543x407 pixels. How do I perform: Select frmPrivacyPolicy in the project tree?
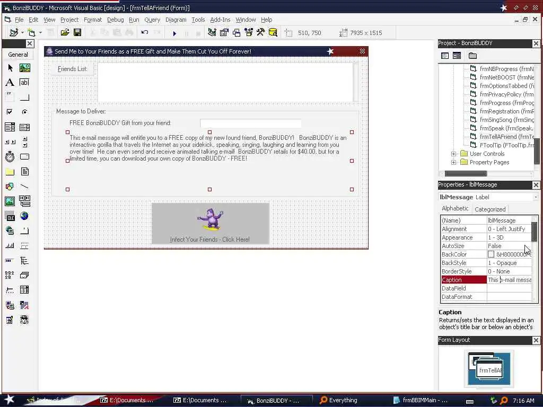pyautogui.click(x=502, y=94)
